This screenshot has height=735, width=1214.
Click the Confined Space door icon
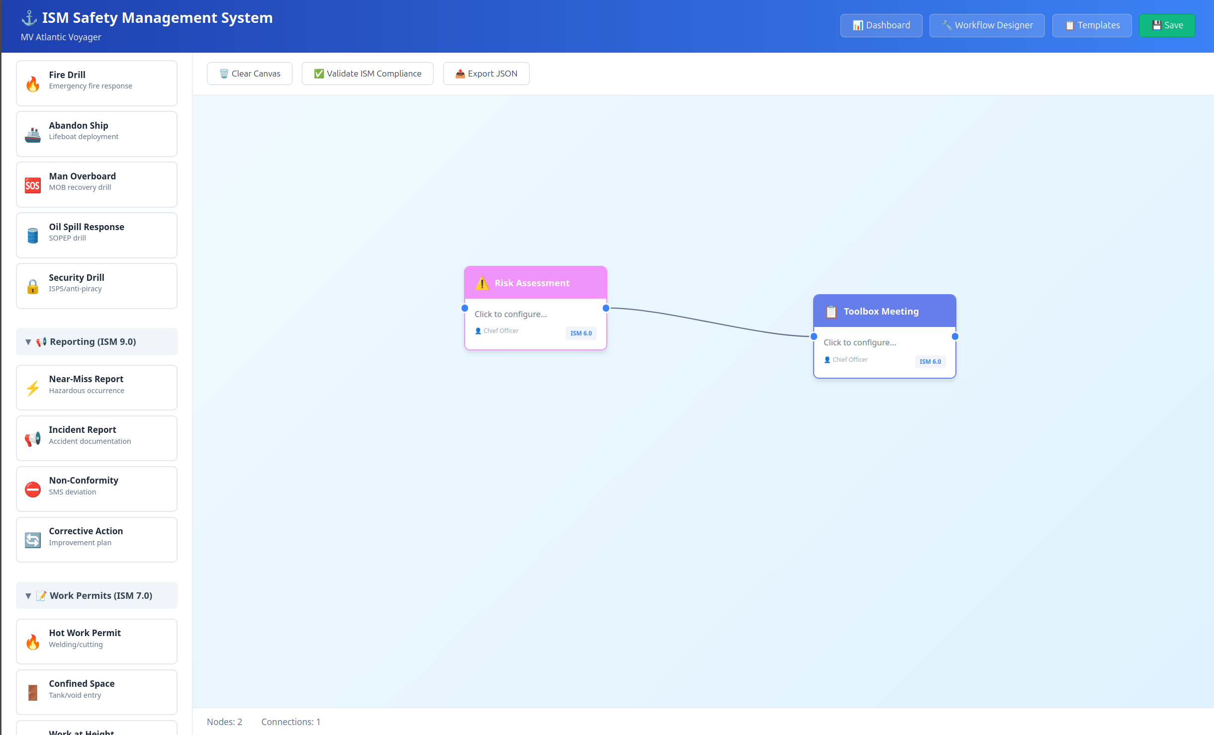(33, 693)
